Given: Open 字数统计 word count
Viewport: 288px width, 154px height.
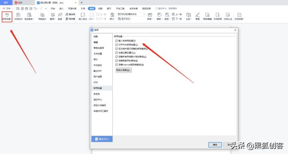Looking at the screenshot, I should pyautogui.click(x=42, y=16).
